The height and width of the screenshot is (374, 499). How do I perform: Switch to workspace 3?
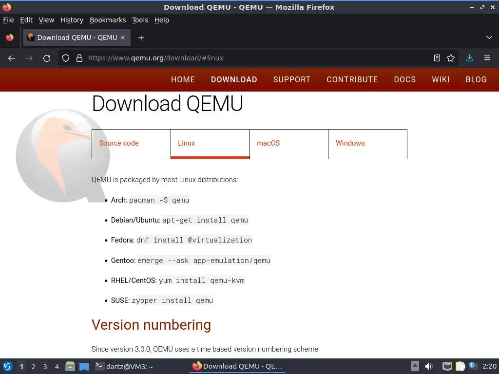click(x=45, y=367)
